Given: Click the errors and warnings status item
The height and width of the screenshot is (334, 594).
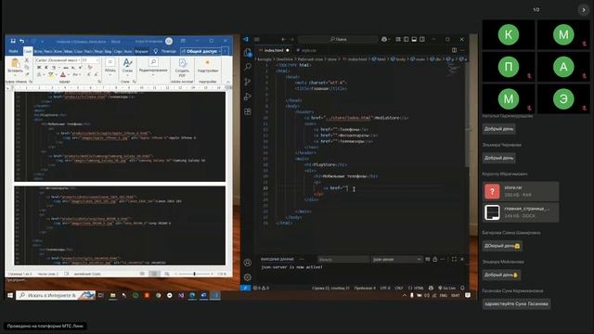Looking at the screenshot, I should 261,289.
